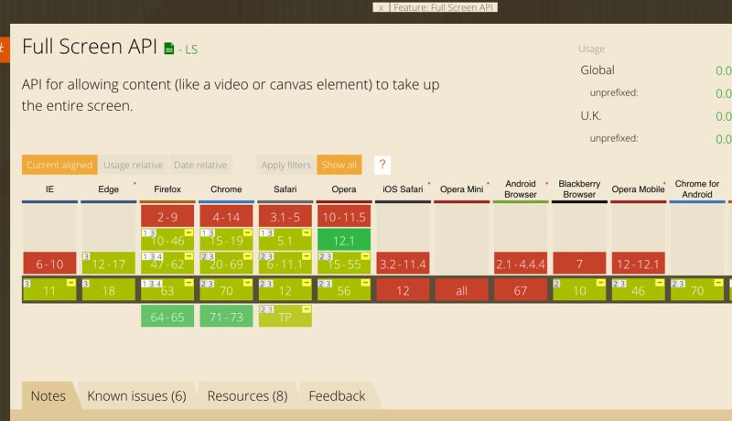Select Current aligned view
The height and width of the screenshot is (421, 732).
click(x=59, y=165)
